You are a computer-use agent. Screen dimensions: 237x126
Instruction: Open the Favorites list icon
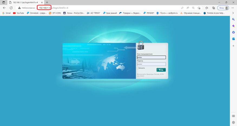pyautogui.click(x=207, y=8)
